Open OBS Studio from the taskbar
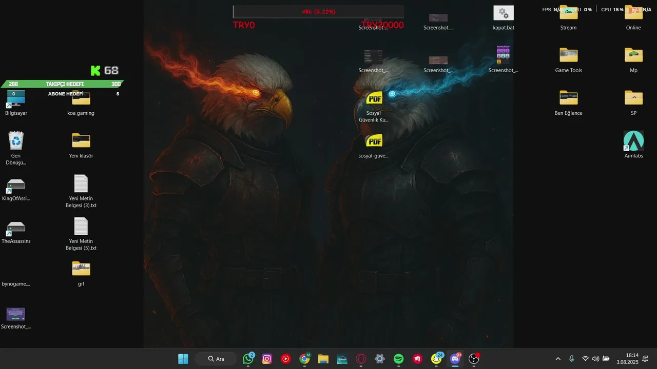This screenshot has height=369, width=657. (x=474, y=359)
